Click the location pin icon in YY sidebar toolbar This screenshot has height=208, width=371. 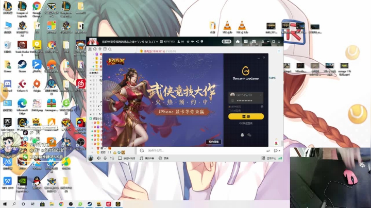pyautogui.click(x=100, y=49)
